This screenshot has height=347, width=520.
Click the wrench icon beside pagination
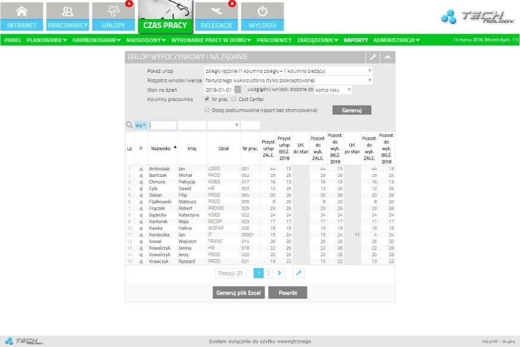[298, 273]
